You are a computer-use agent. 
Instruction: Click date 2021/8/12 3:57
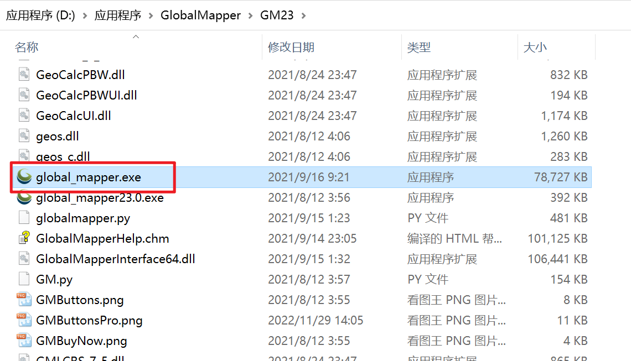coord(309,279)
